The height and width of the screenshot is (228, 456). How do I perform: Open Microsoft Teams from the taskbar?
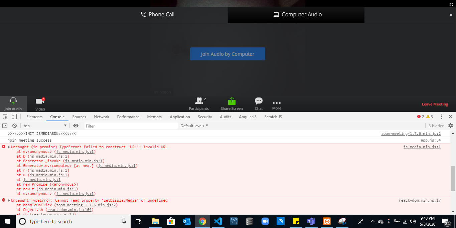[311, 221]
